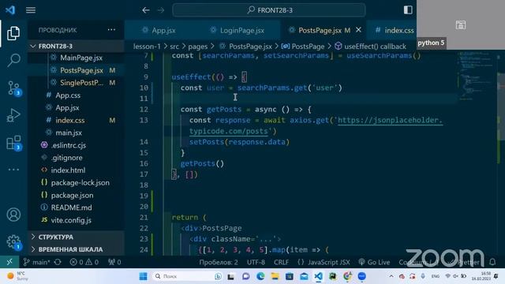Open the Accounts menu icon

click(x=13, y=215)
